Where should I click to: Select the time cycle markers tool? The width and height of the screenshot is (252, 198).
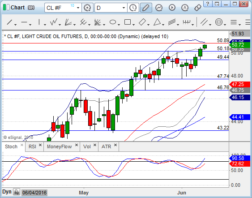[x=187, y=22]
